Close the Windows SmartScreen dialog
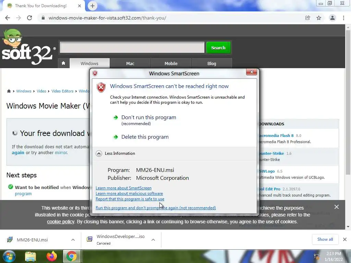This screenshot has height=263, width=351. coord(251,72)
